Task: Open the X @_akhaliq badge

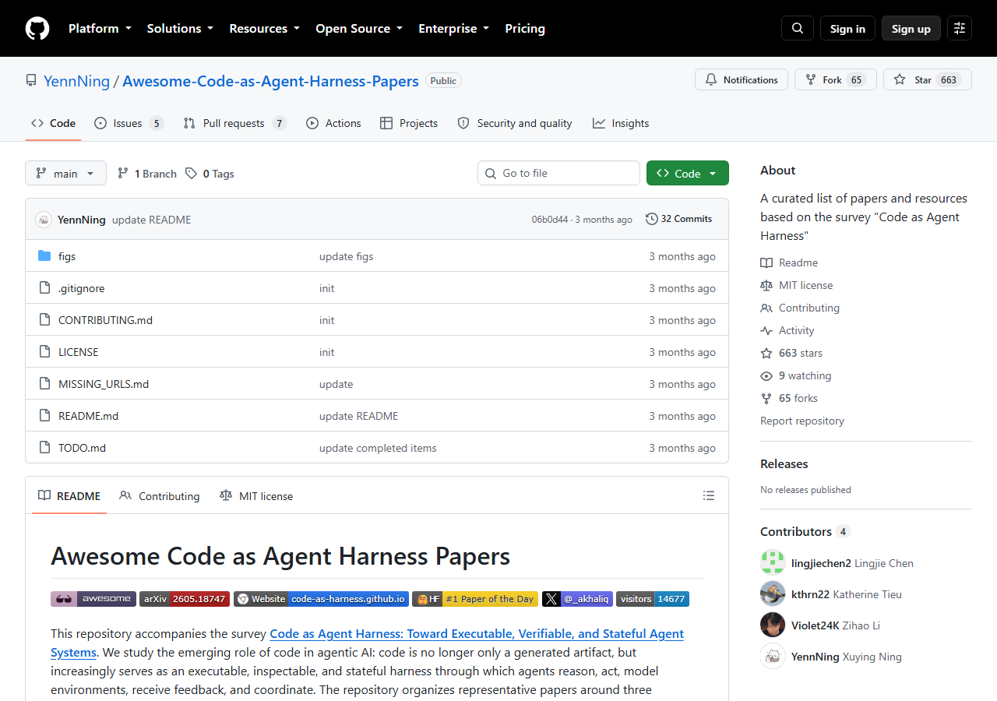Action: pyautogui.click(x=577, y=599)
